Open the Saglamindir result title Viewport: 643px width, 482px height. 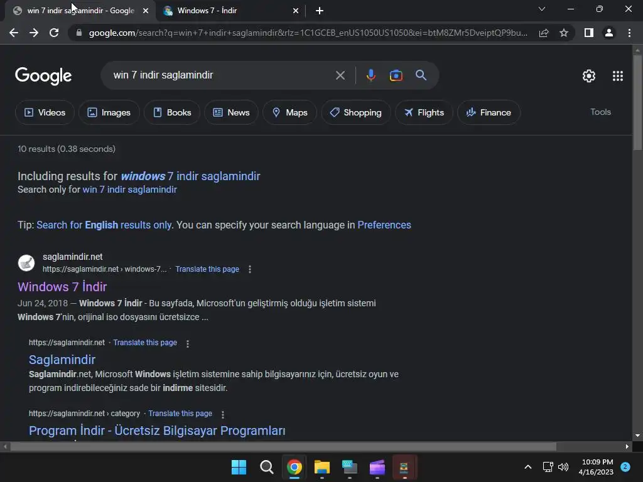tap(62, 360)
